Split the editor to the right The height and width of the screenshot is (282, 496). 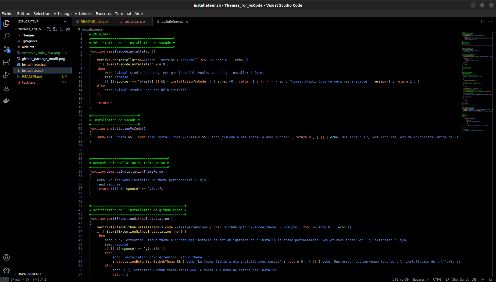(483, 21)
